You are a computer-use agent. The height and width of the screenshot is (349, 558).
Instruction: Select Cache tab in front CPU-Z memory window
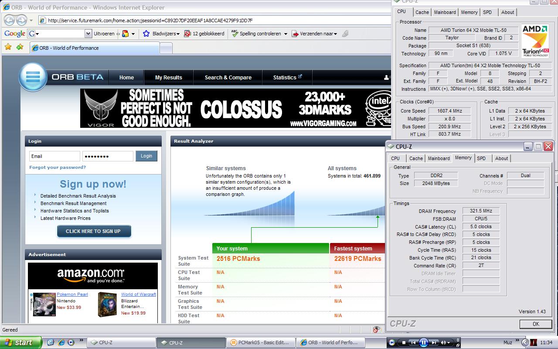tap(416, 158)
